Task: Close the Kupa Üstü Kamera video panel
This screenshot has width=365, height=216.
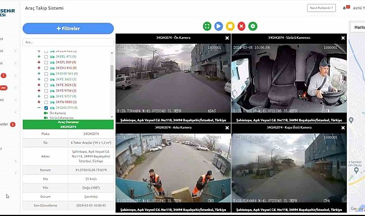Action: tap(343, 128)
